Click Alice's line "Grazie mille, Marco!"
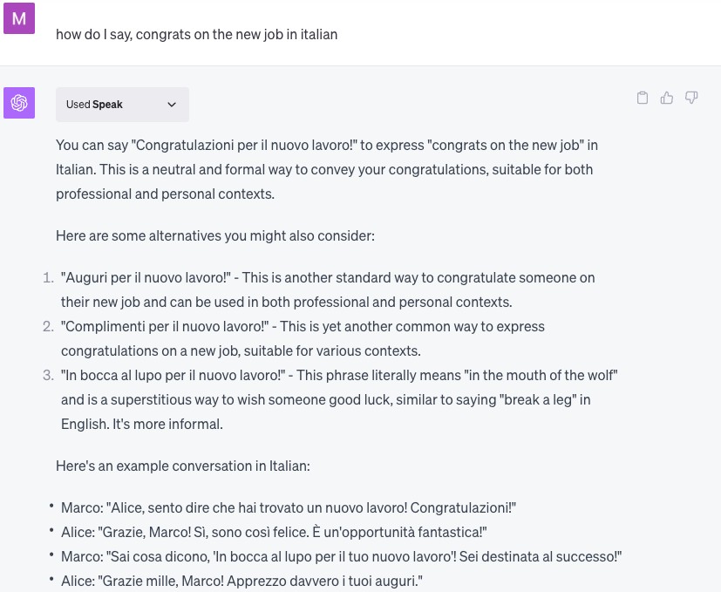 tap(241, 581)
